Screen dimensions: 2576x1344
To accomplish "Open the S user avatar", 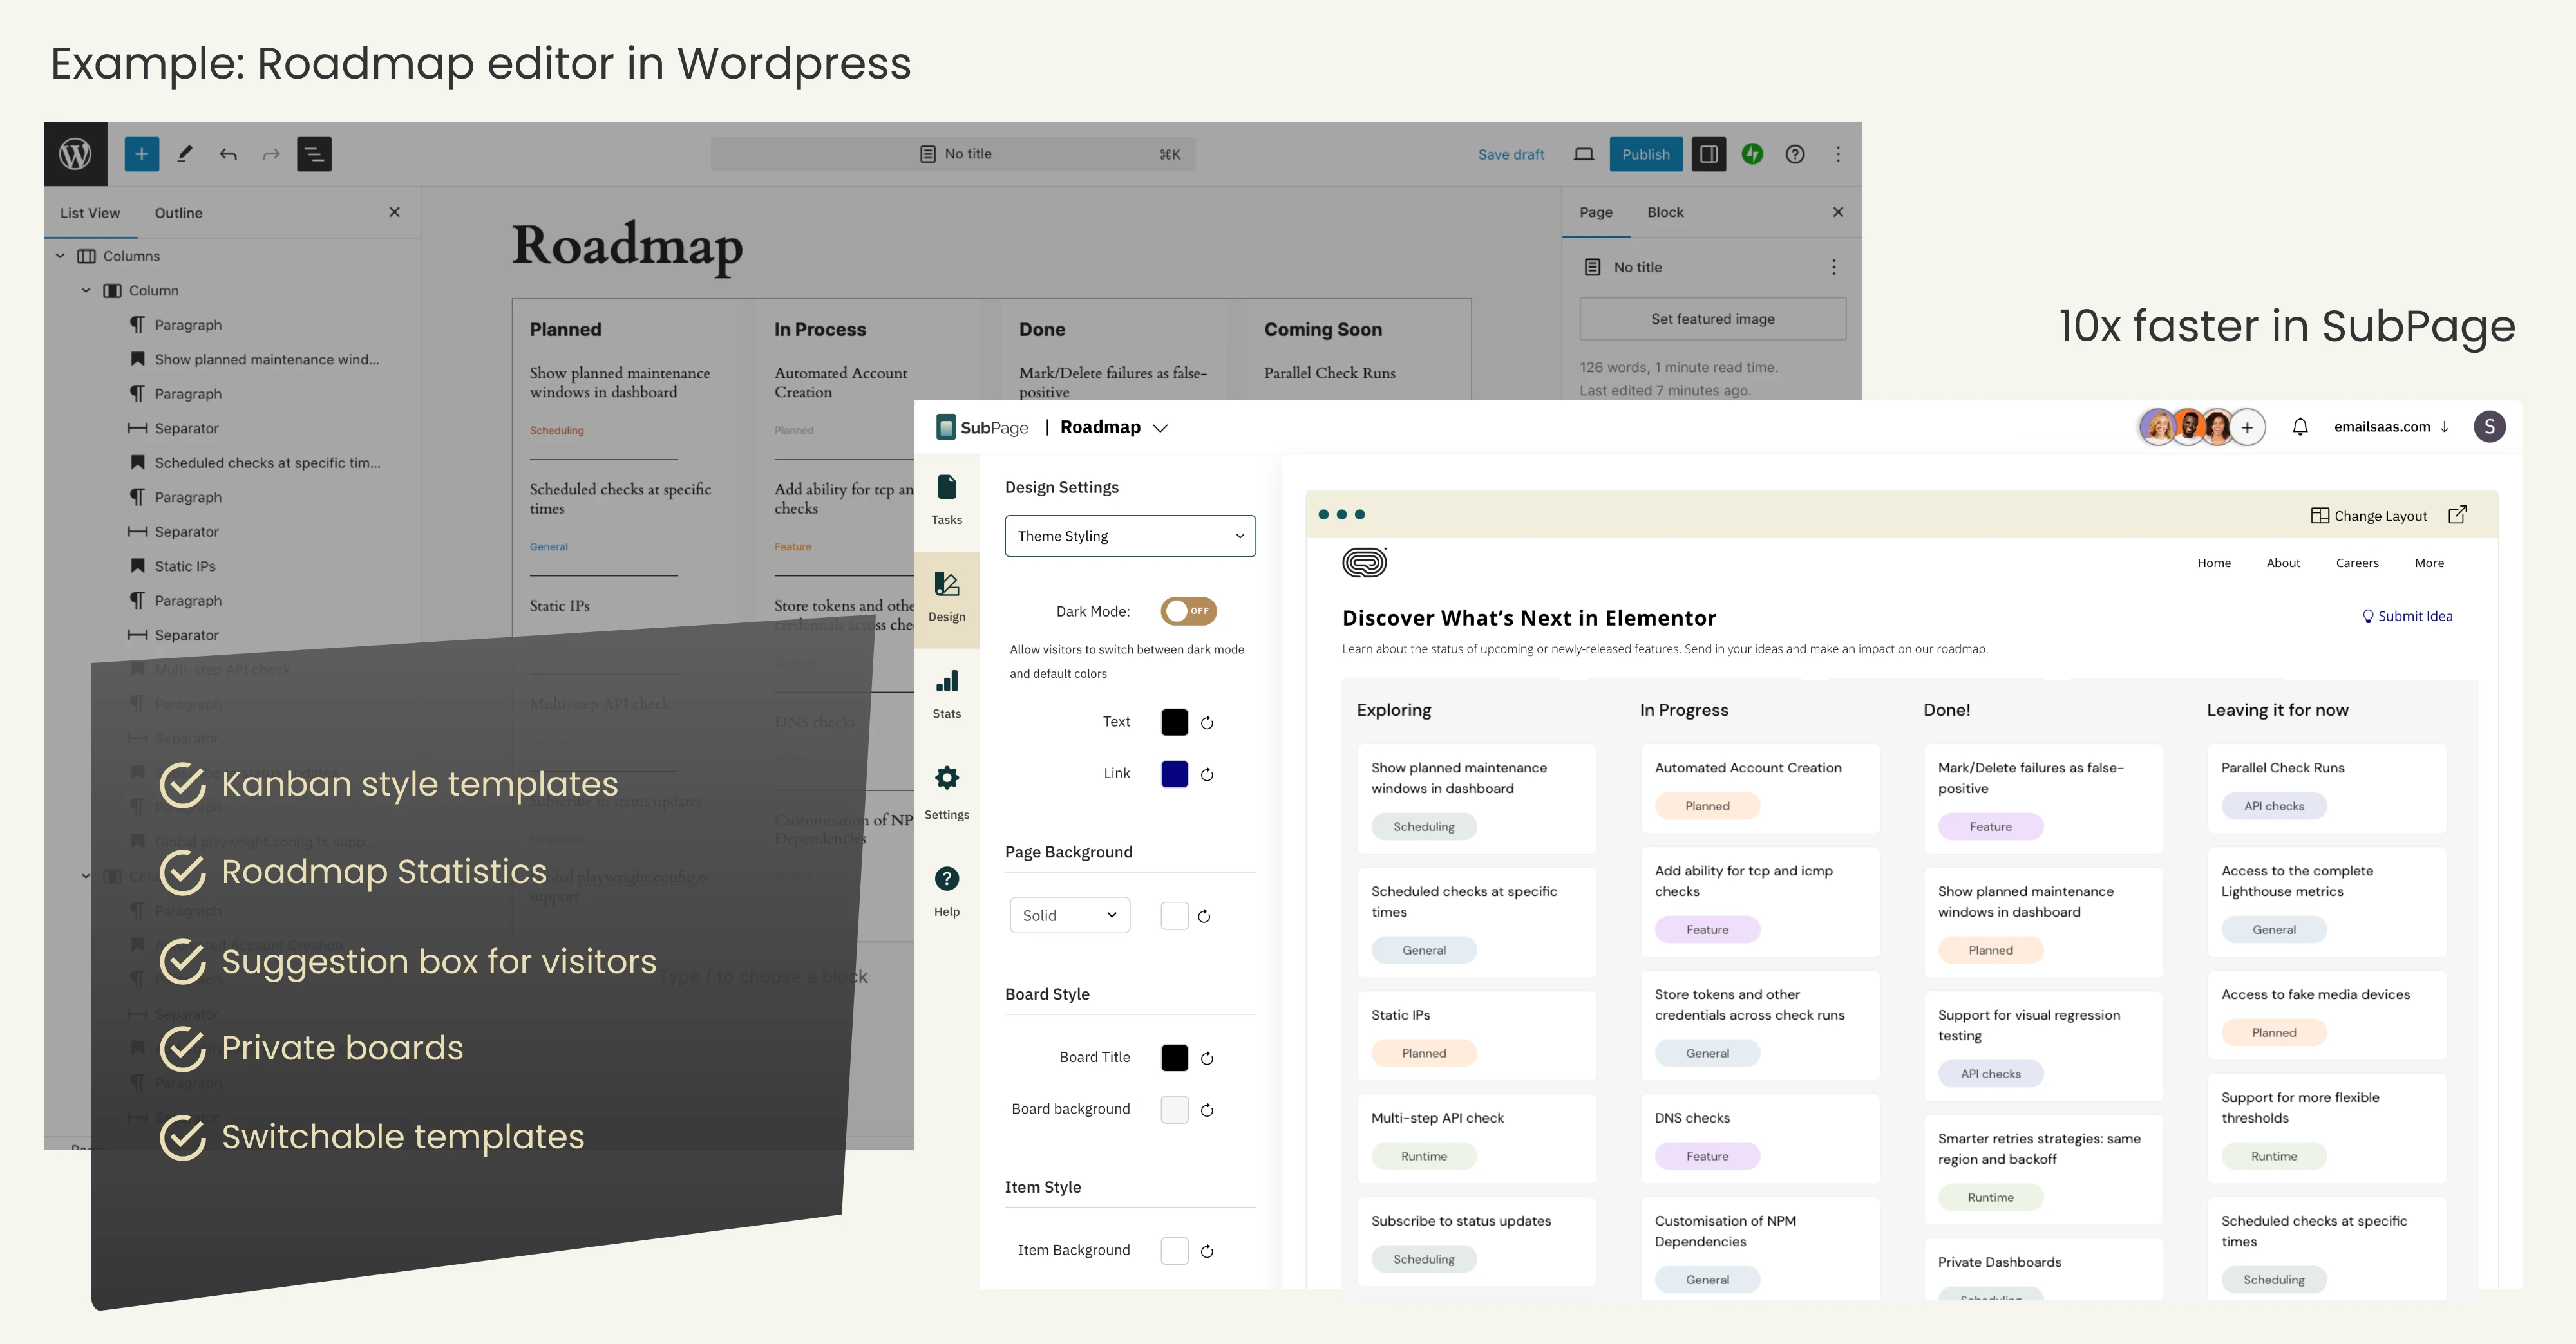I will pyautogui.click(x=2489, y=427).
